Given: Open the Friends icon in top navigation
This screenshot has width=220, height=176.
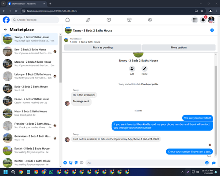Looking at the screenshot, I should click(x=88, y=20).
